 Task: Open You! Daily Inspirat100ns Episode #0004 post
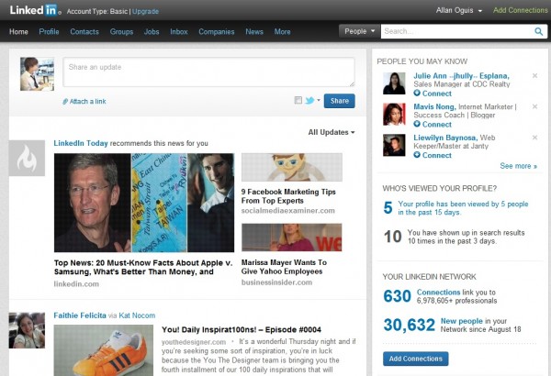tap(242, 329)
